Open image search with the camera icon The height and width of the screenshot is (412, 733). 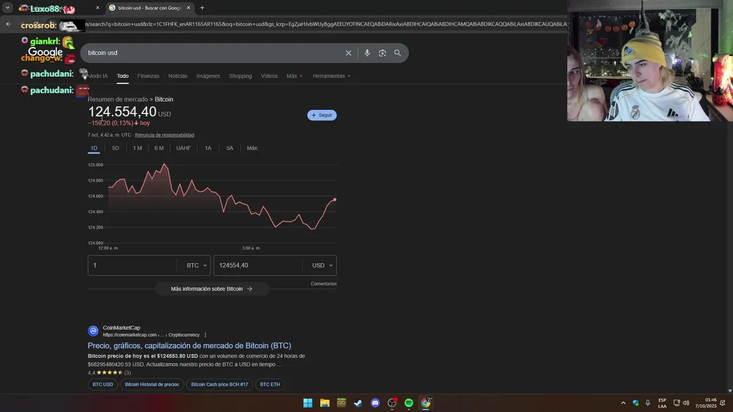tap(383, 53)
